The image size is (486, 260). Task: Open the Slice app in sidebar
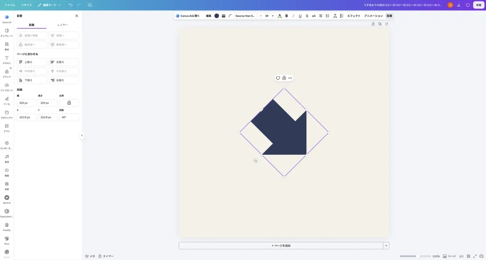(7, 240)
